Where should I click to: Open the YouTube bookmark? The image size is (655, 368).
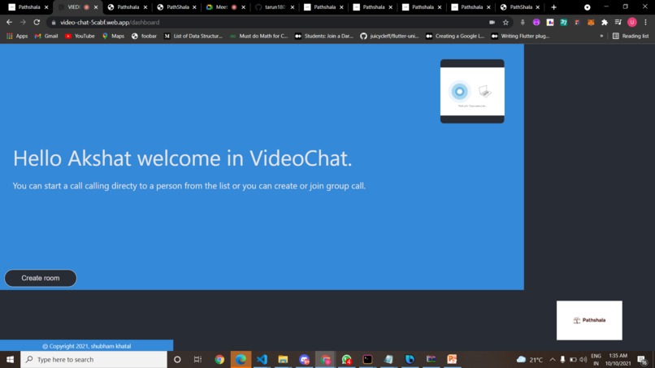(80, 36)
